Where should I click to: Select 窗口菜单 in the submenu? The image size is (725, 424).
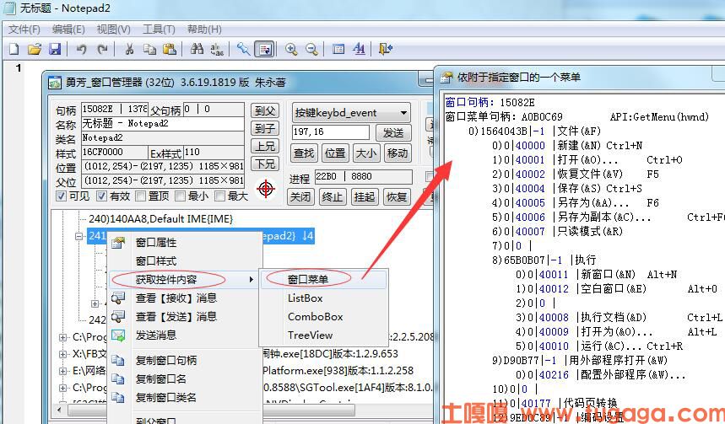pos(323,279)
